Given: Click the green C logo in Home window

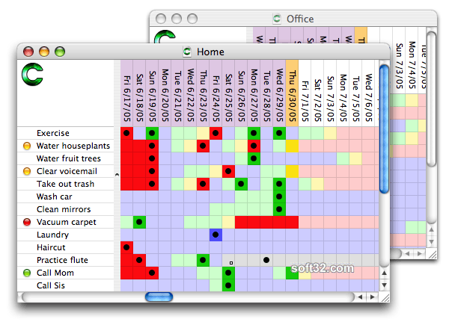Looking at the screenshot, I should (32, 74).
